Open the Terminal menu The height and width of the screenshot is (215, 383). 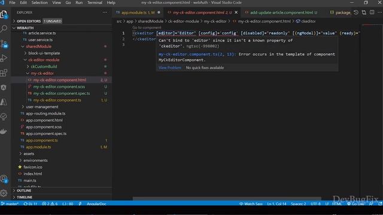coord(95,2)
